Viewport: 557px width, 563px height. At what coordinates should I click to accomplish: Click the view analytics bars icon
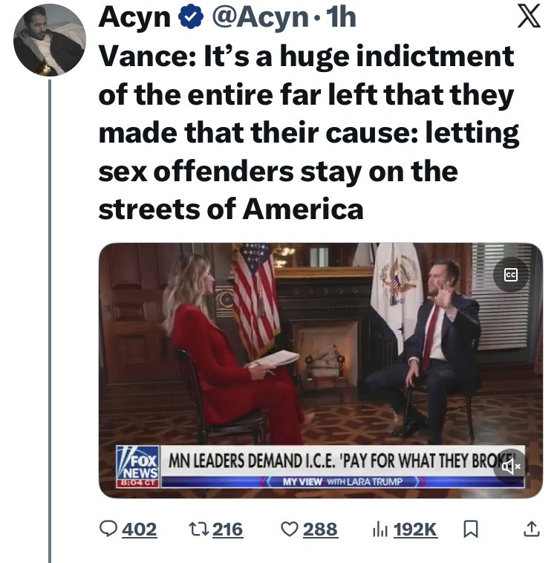[380, 530]
